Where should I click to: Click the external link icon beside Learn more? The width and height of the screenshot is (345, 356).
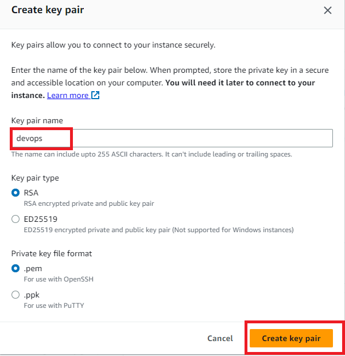(x=95, y=95)
